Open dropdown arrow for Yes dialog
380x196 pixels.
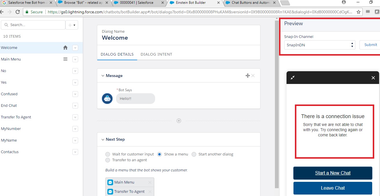click(75, 83)
